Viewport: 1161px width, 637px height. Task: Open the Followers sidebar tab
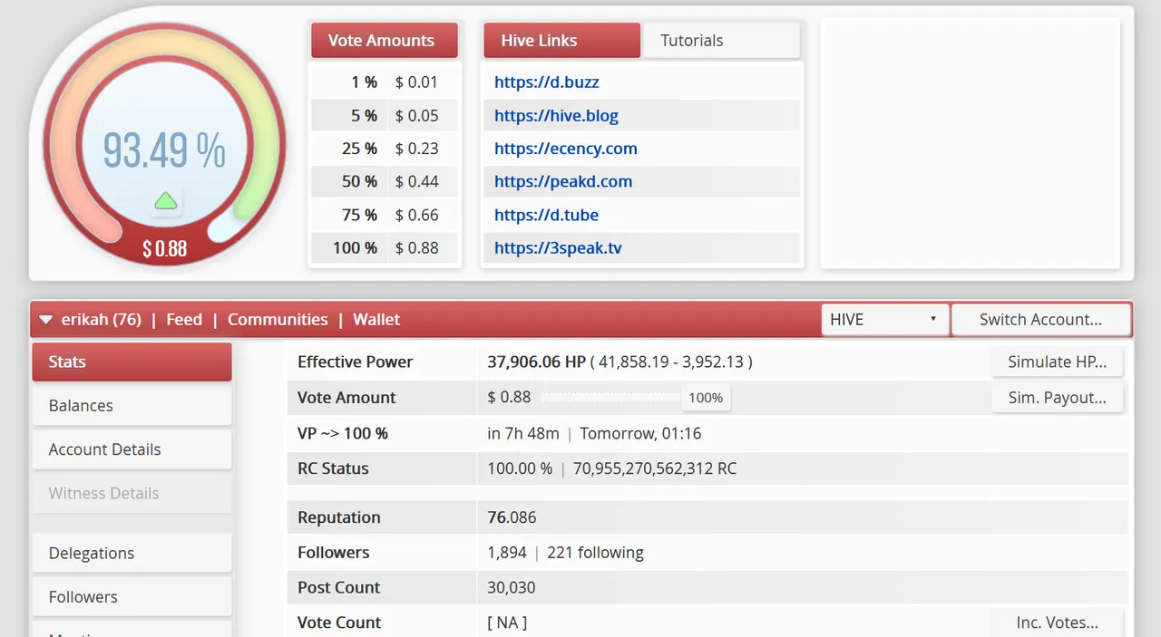coord(132,597)
